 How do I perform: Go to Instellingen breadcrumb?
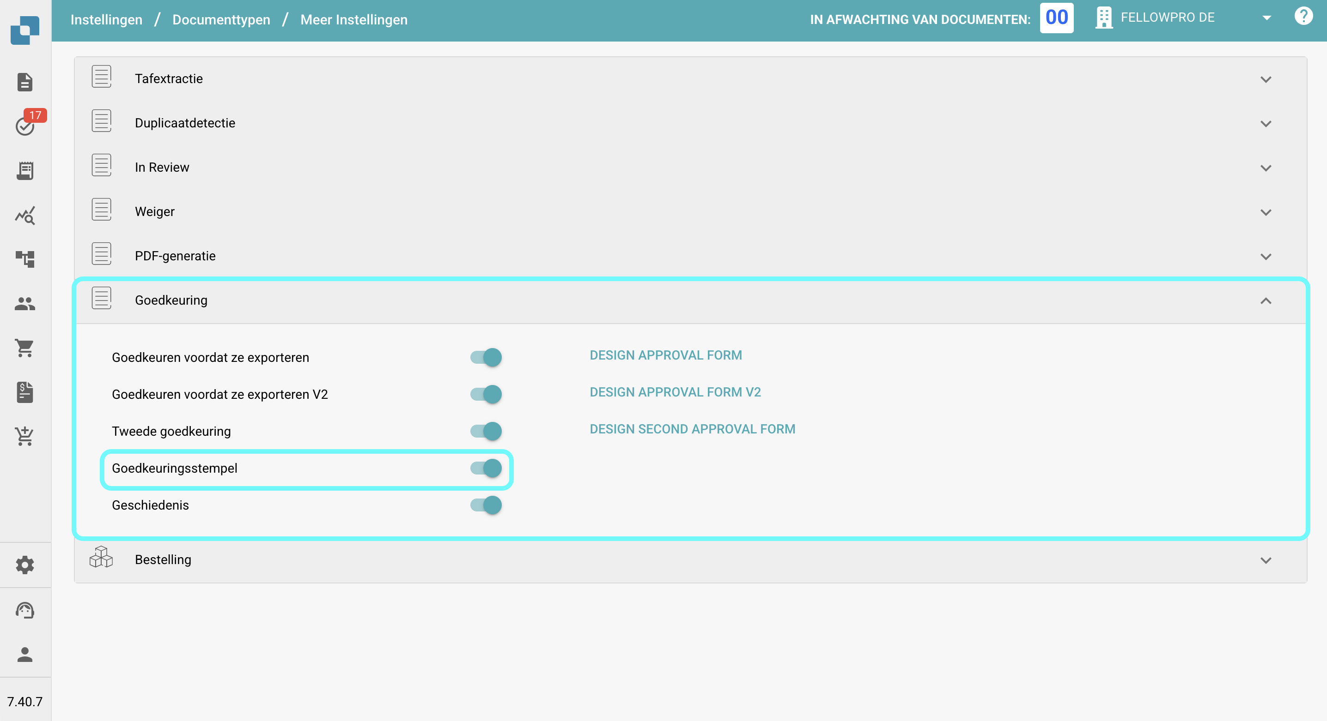coord(106,19)
